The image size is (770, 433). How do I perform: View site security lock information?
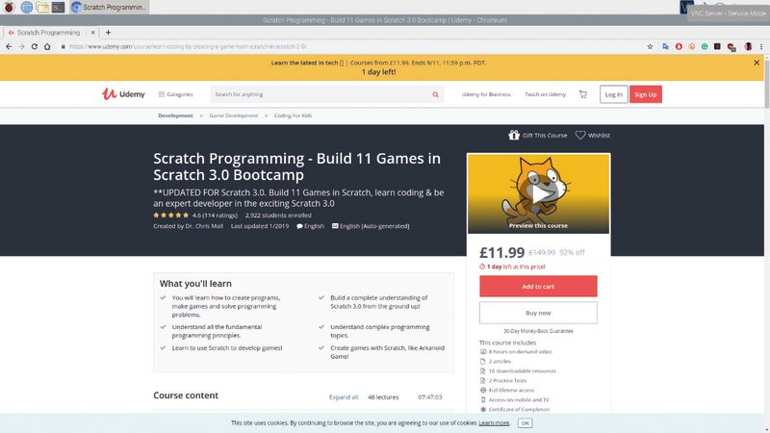[x=63, y=46]
